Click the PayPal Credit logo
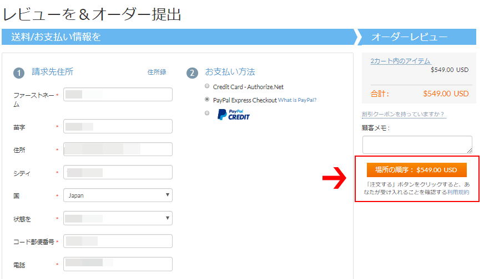 (233, 115)
